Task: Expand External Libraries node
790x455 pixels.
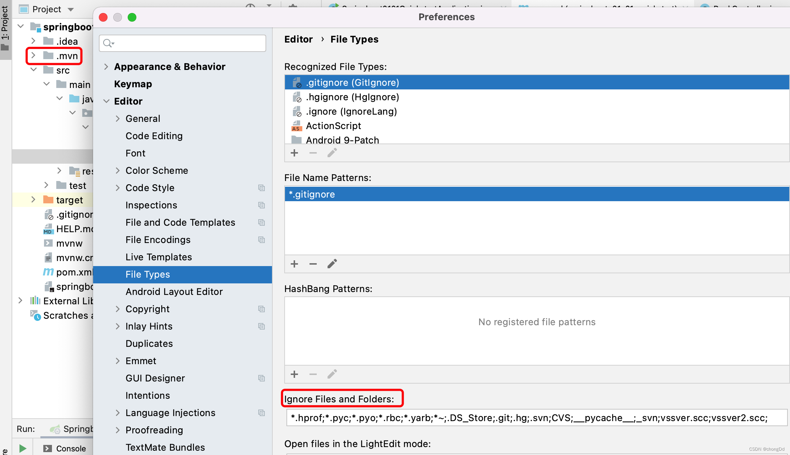Action: [x=21, y=300]
